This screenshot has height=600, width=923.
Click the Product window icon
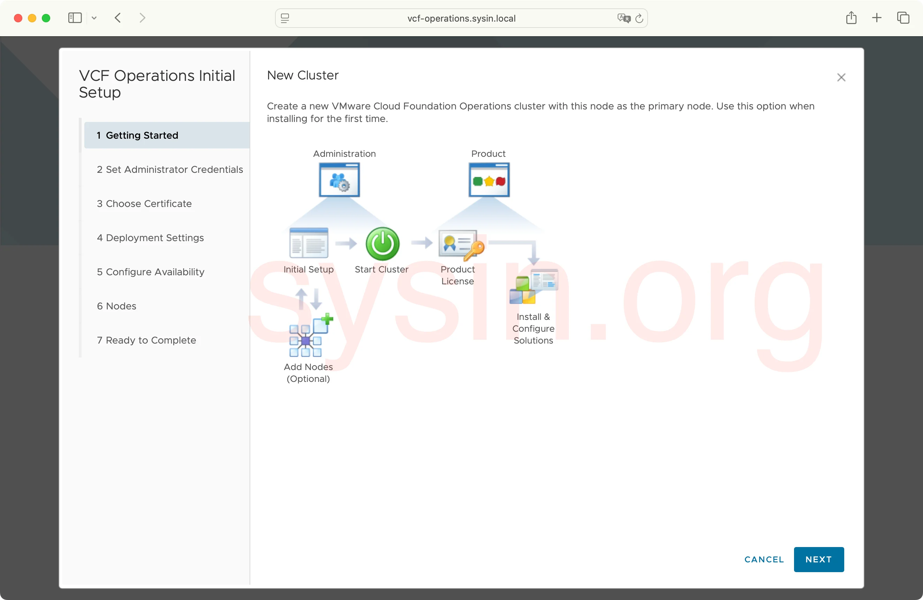[488, 179]
